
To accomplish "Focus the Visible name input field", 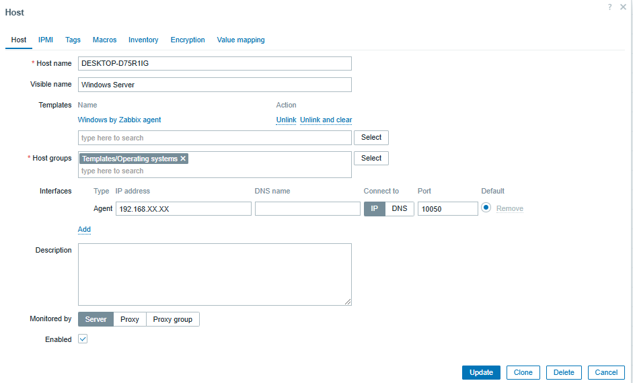I will point(215,85).
